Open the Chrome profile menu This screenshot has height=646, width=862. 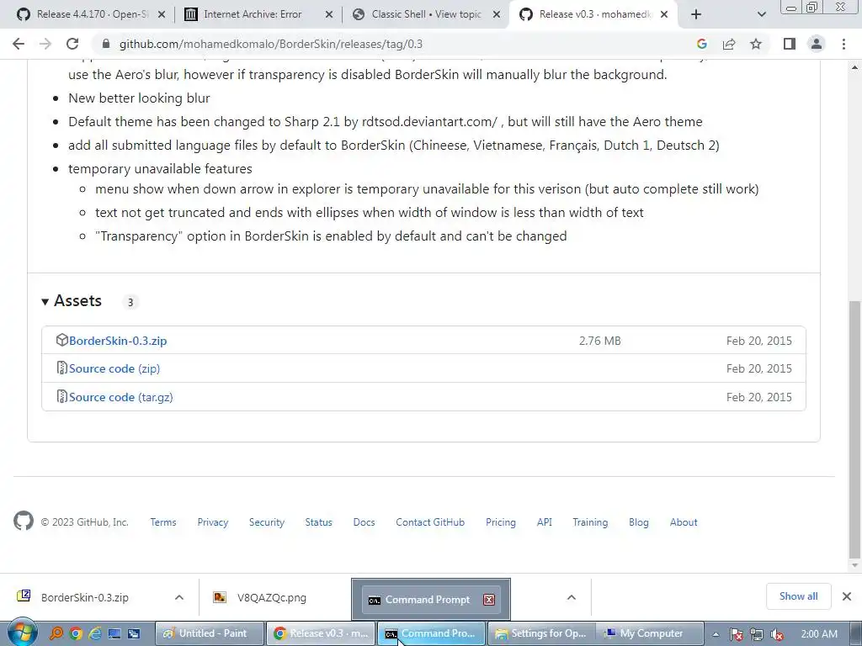tap(817, 44)
